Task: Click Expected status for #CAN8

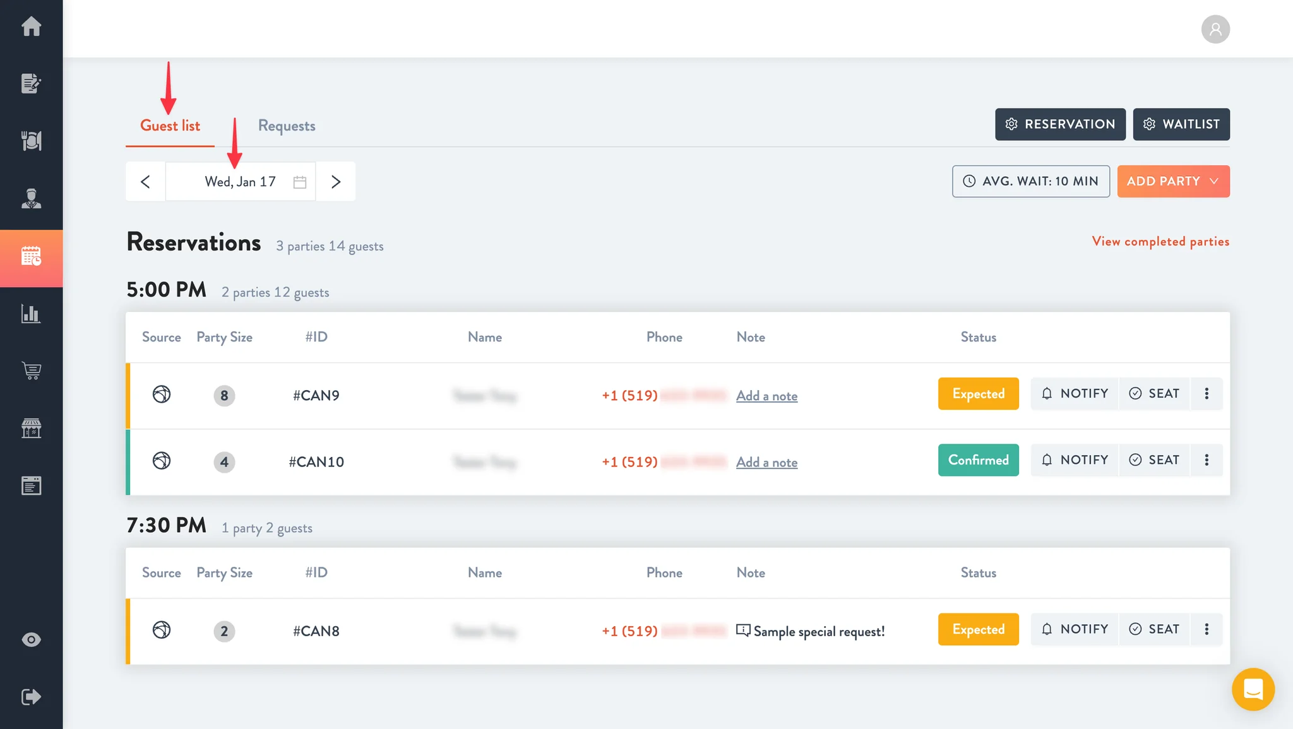Action: 978,629
